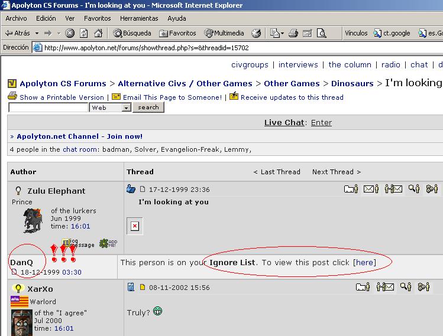Open the Herramientas menu

(139, 18)
